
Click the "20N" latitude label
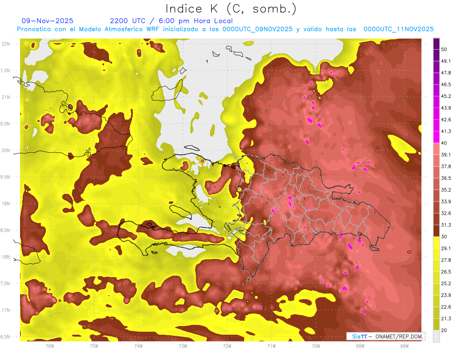coord(6,150)
